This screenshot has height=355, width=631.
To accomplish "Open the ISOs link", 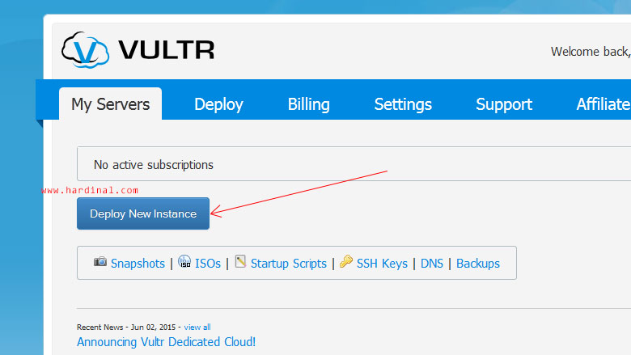I will point(208,264).
